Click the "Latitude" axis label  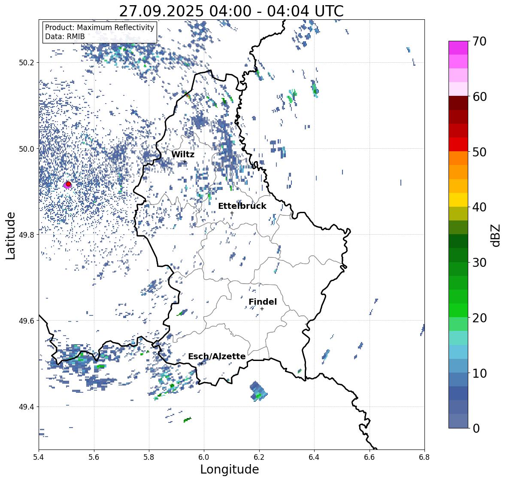tap(11, 236)
